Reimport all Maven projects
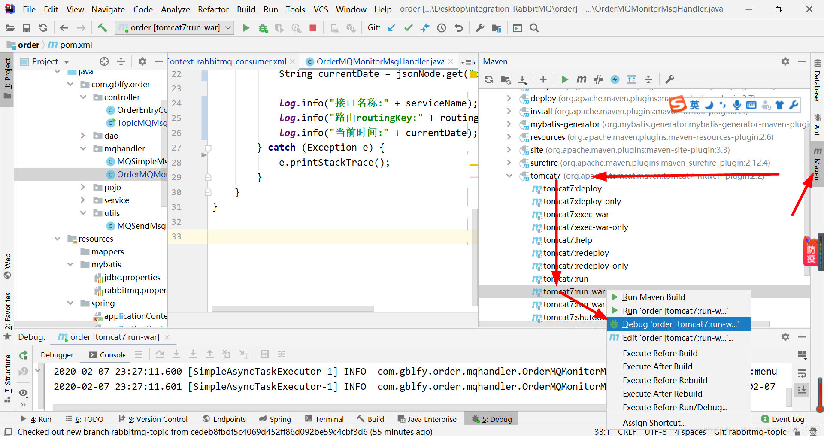The image size is (824, 436). (x=489, y=79)
